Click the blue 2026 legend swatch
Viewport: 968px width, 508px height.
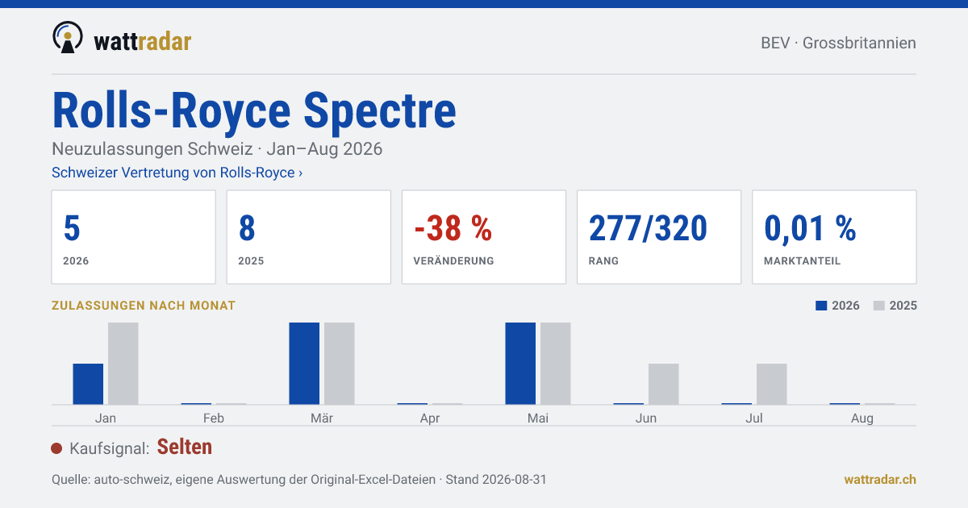(822, 306)
